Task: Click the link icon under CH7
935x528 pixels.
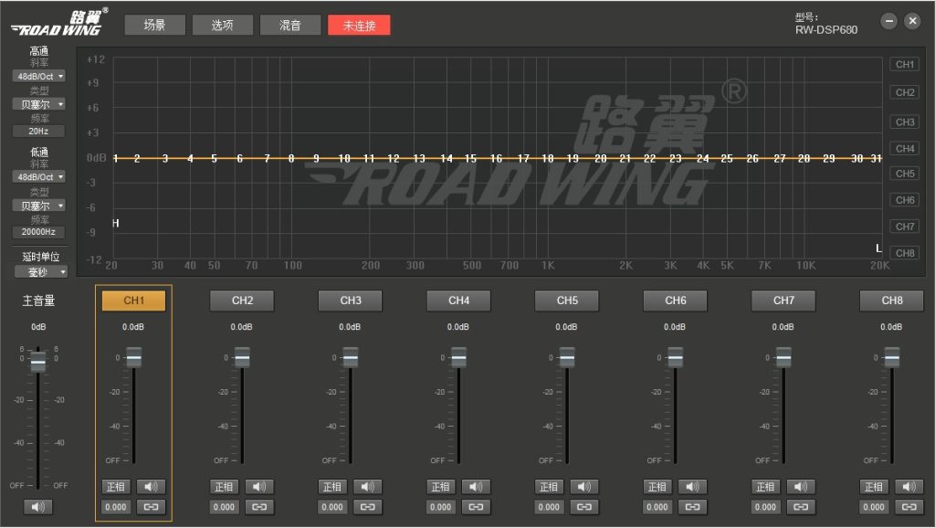Action: point(801,507)
